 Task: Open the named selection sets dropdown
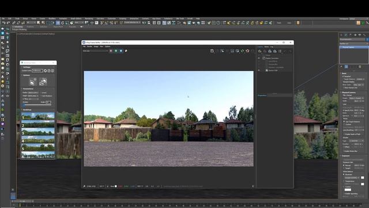(x=132, y=23)
